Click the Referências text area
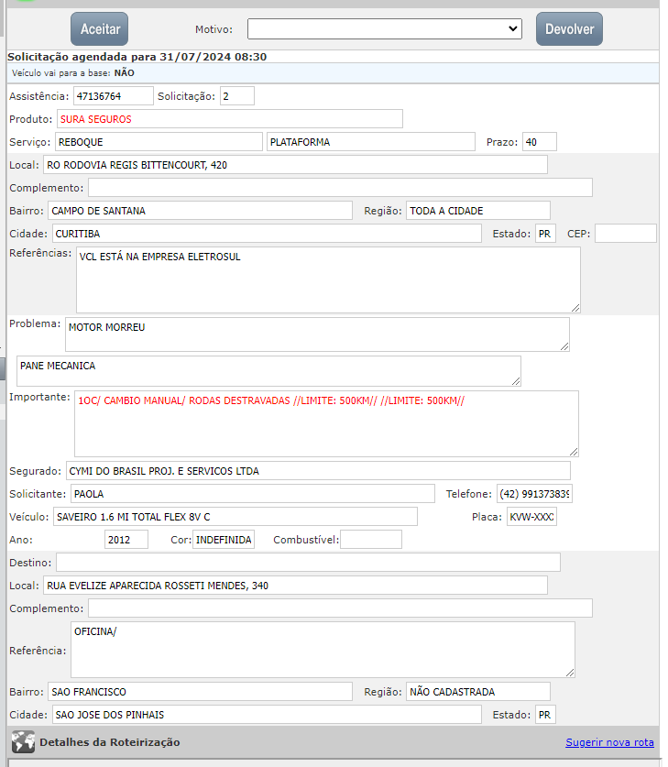This screenshot has height=767, width=668. 327,279
